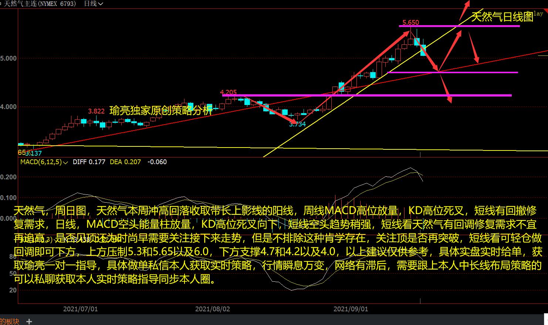Click the 天然气日线图 chart title text
The image size is (548, 325).
502,17
